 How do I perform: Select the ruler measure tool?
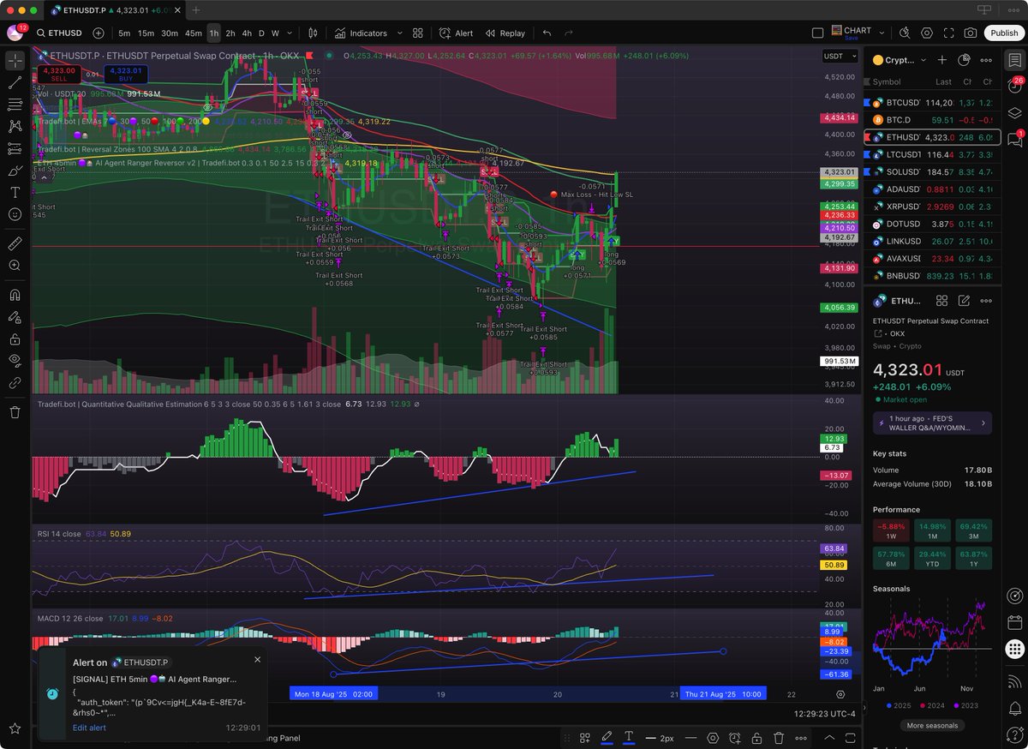click(x=15, y=244)
